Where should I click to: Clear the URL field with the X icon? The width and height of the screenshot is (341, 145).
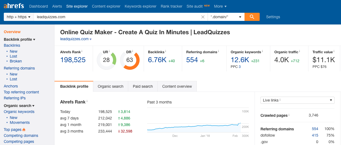point(203,17)
